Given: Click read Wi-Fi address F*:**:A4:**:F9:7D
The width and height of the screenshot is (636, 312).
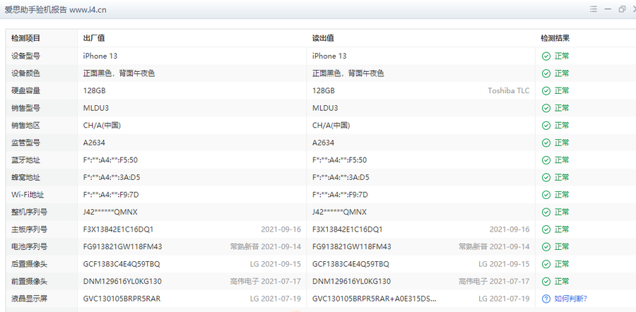Looking at the screenshot, I should pos(340,195).
